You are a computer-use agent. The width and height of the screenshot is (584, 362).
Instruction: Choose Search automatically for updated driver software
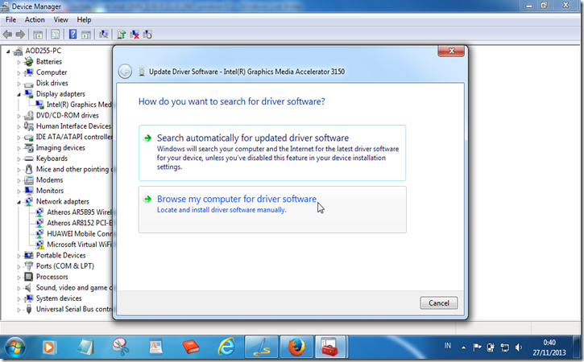[x=272, y=153]
